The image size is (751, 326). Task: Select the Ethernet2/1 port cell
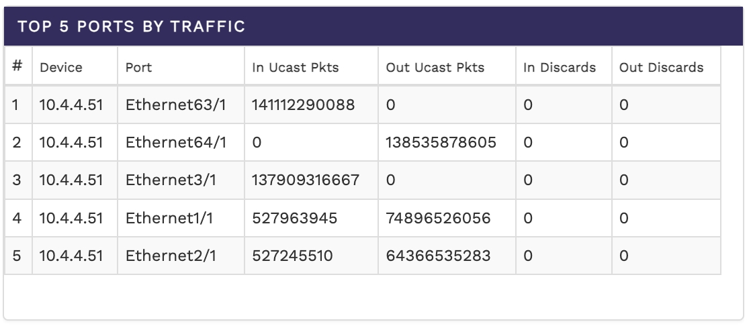[172, 256]
